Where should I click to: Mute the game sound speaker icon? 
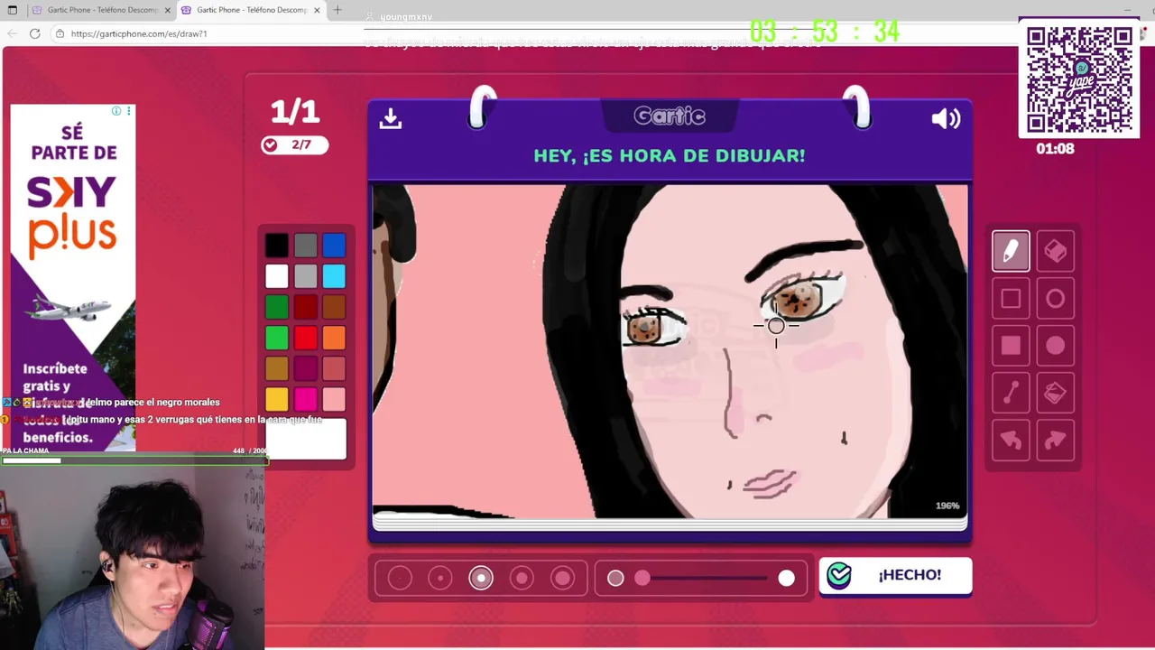tap(946, 118)
